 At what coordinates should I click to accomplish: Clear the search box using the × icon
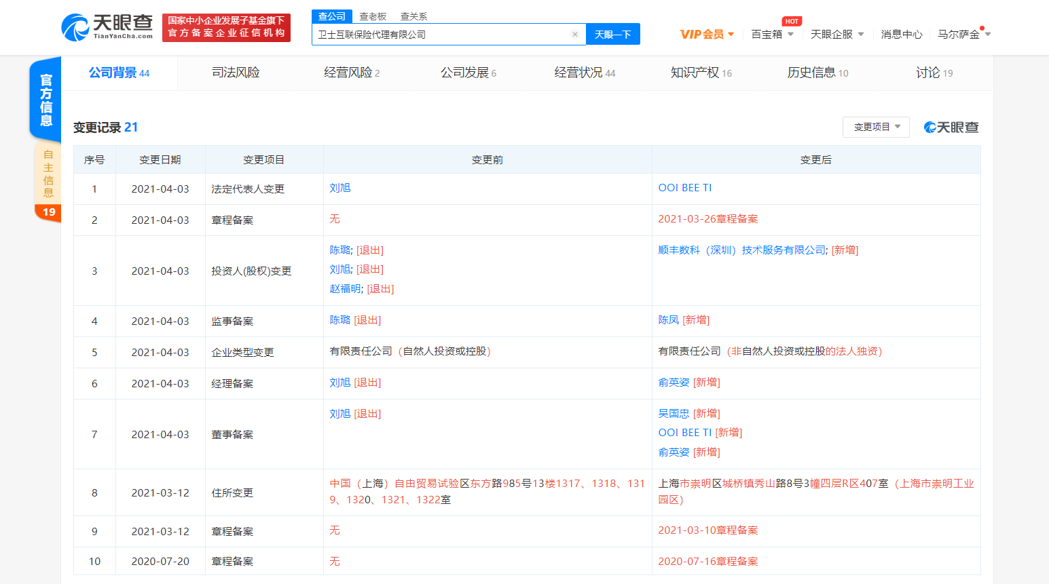574,34
